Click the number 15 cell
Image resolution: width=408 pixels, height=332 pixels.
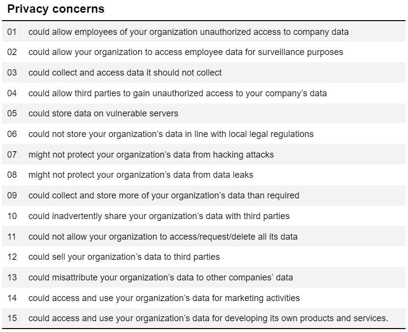coord(12,318)
